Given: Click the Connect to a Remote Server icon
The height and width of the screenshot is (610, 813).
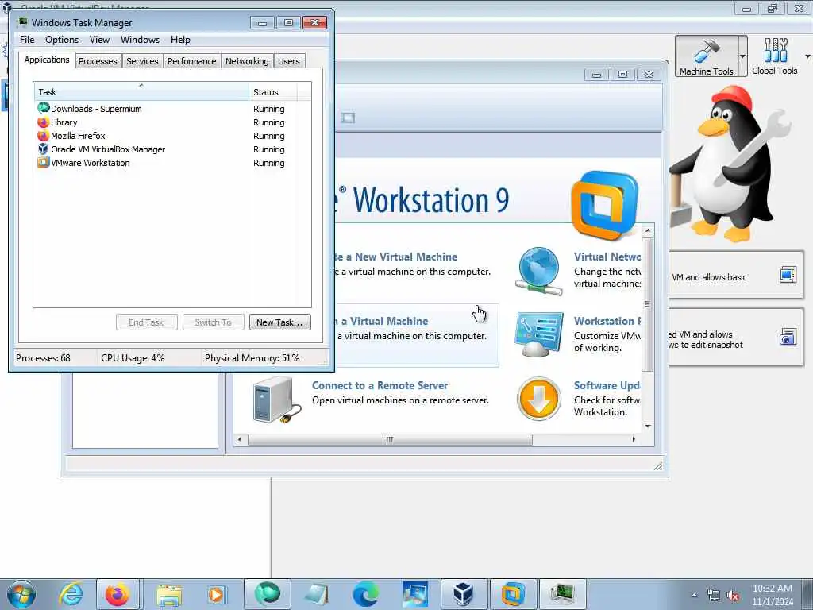Looking at the screenshot, I should click(277, 400).
